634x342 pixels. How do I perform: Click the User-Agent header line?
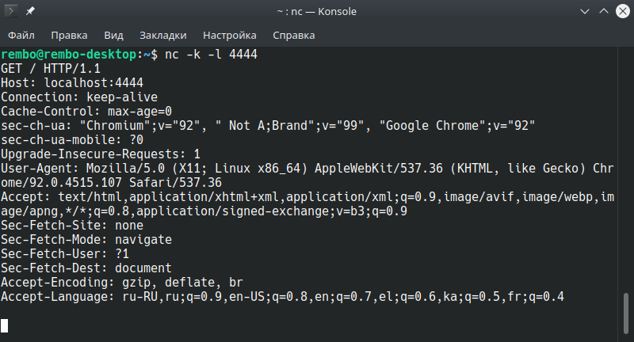click(307, 175)
